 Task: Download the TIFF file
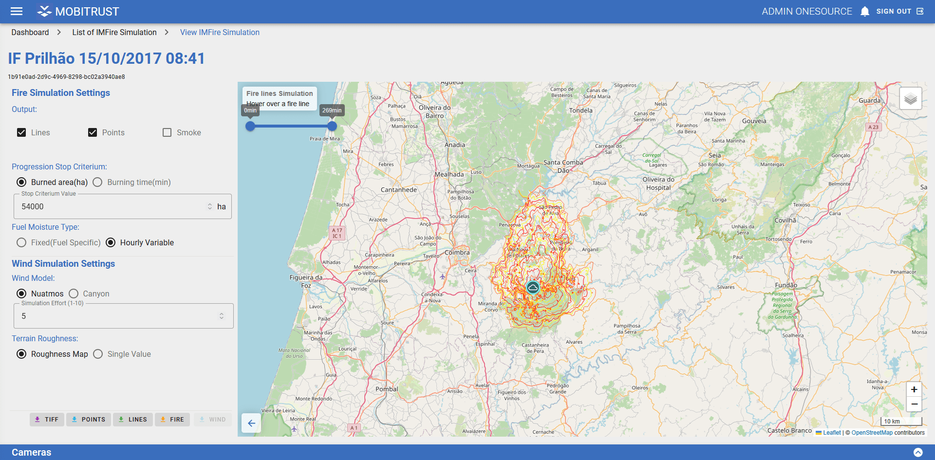coord(47,419)
